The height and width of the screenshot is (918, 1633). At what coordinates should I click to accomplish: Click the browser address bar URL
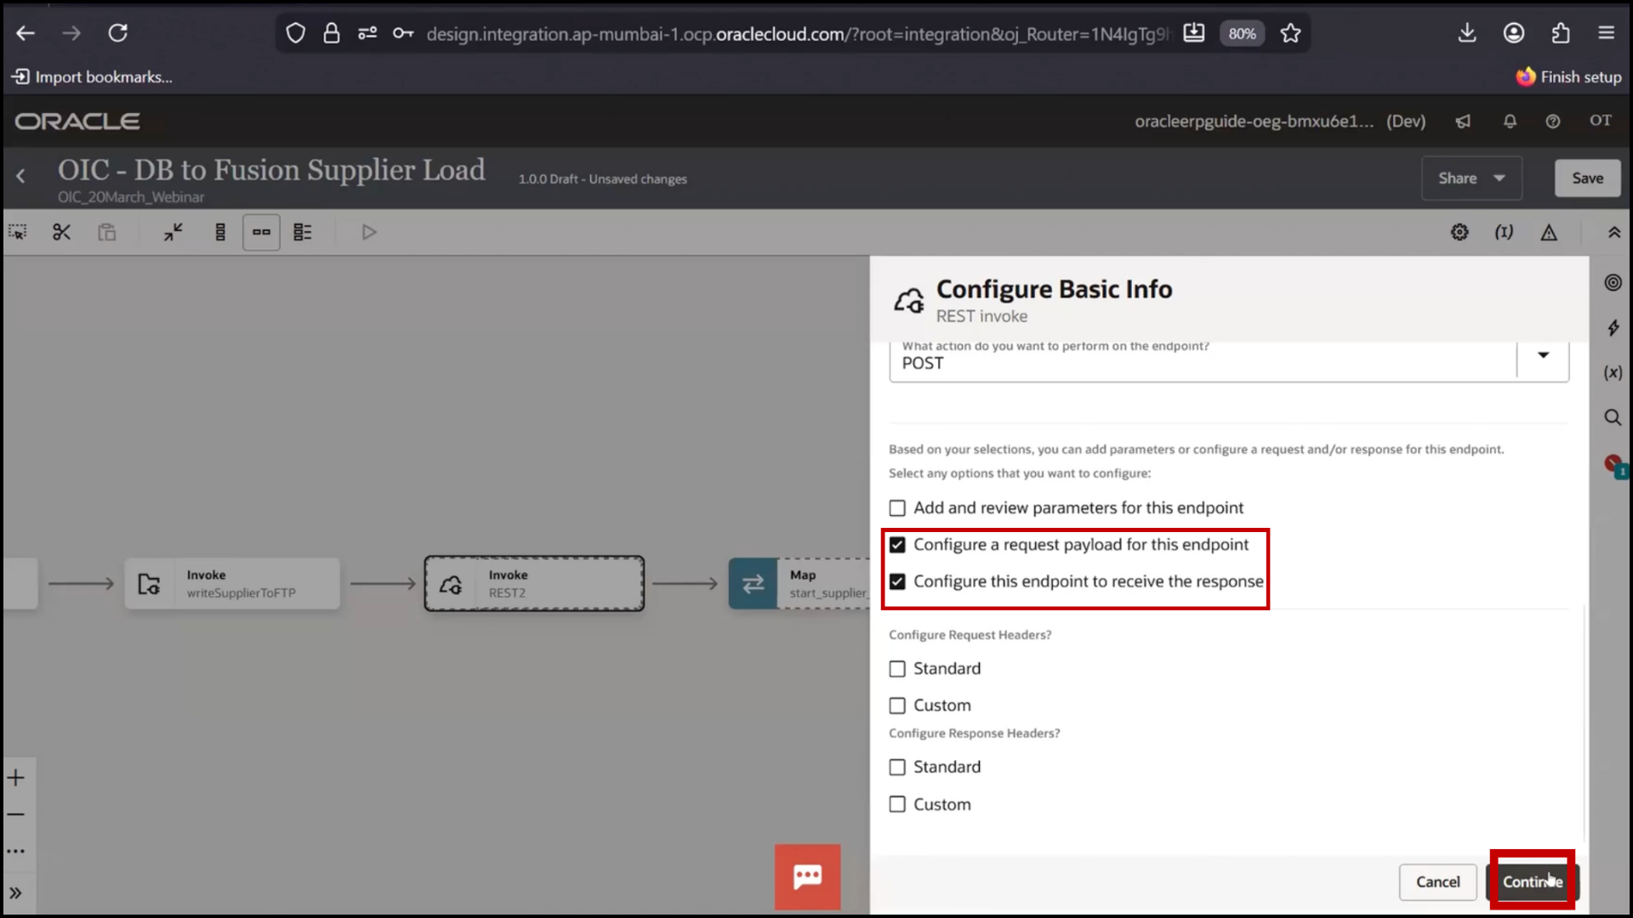[798, 34]
